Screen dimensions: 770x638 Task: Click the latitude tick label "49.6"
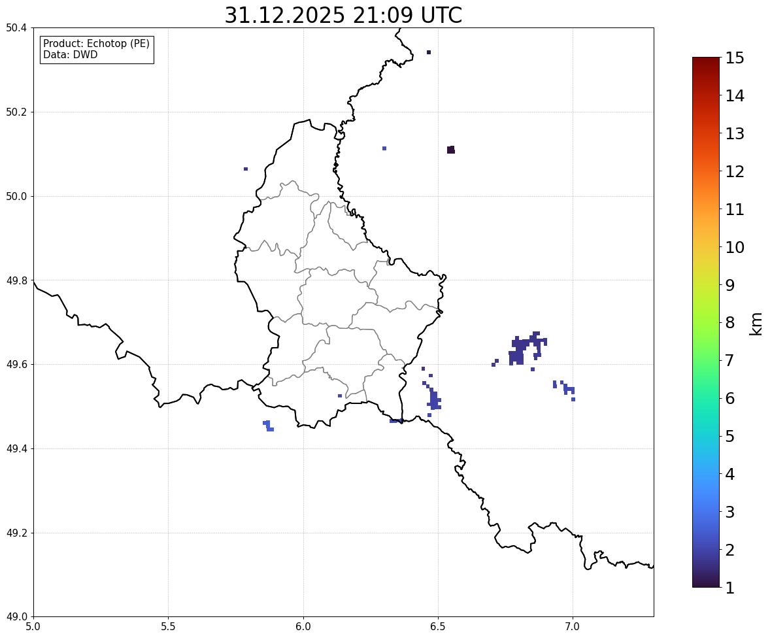16,364
